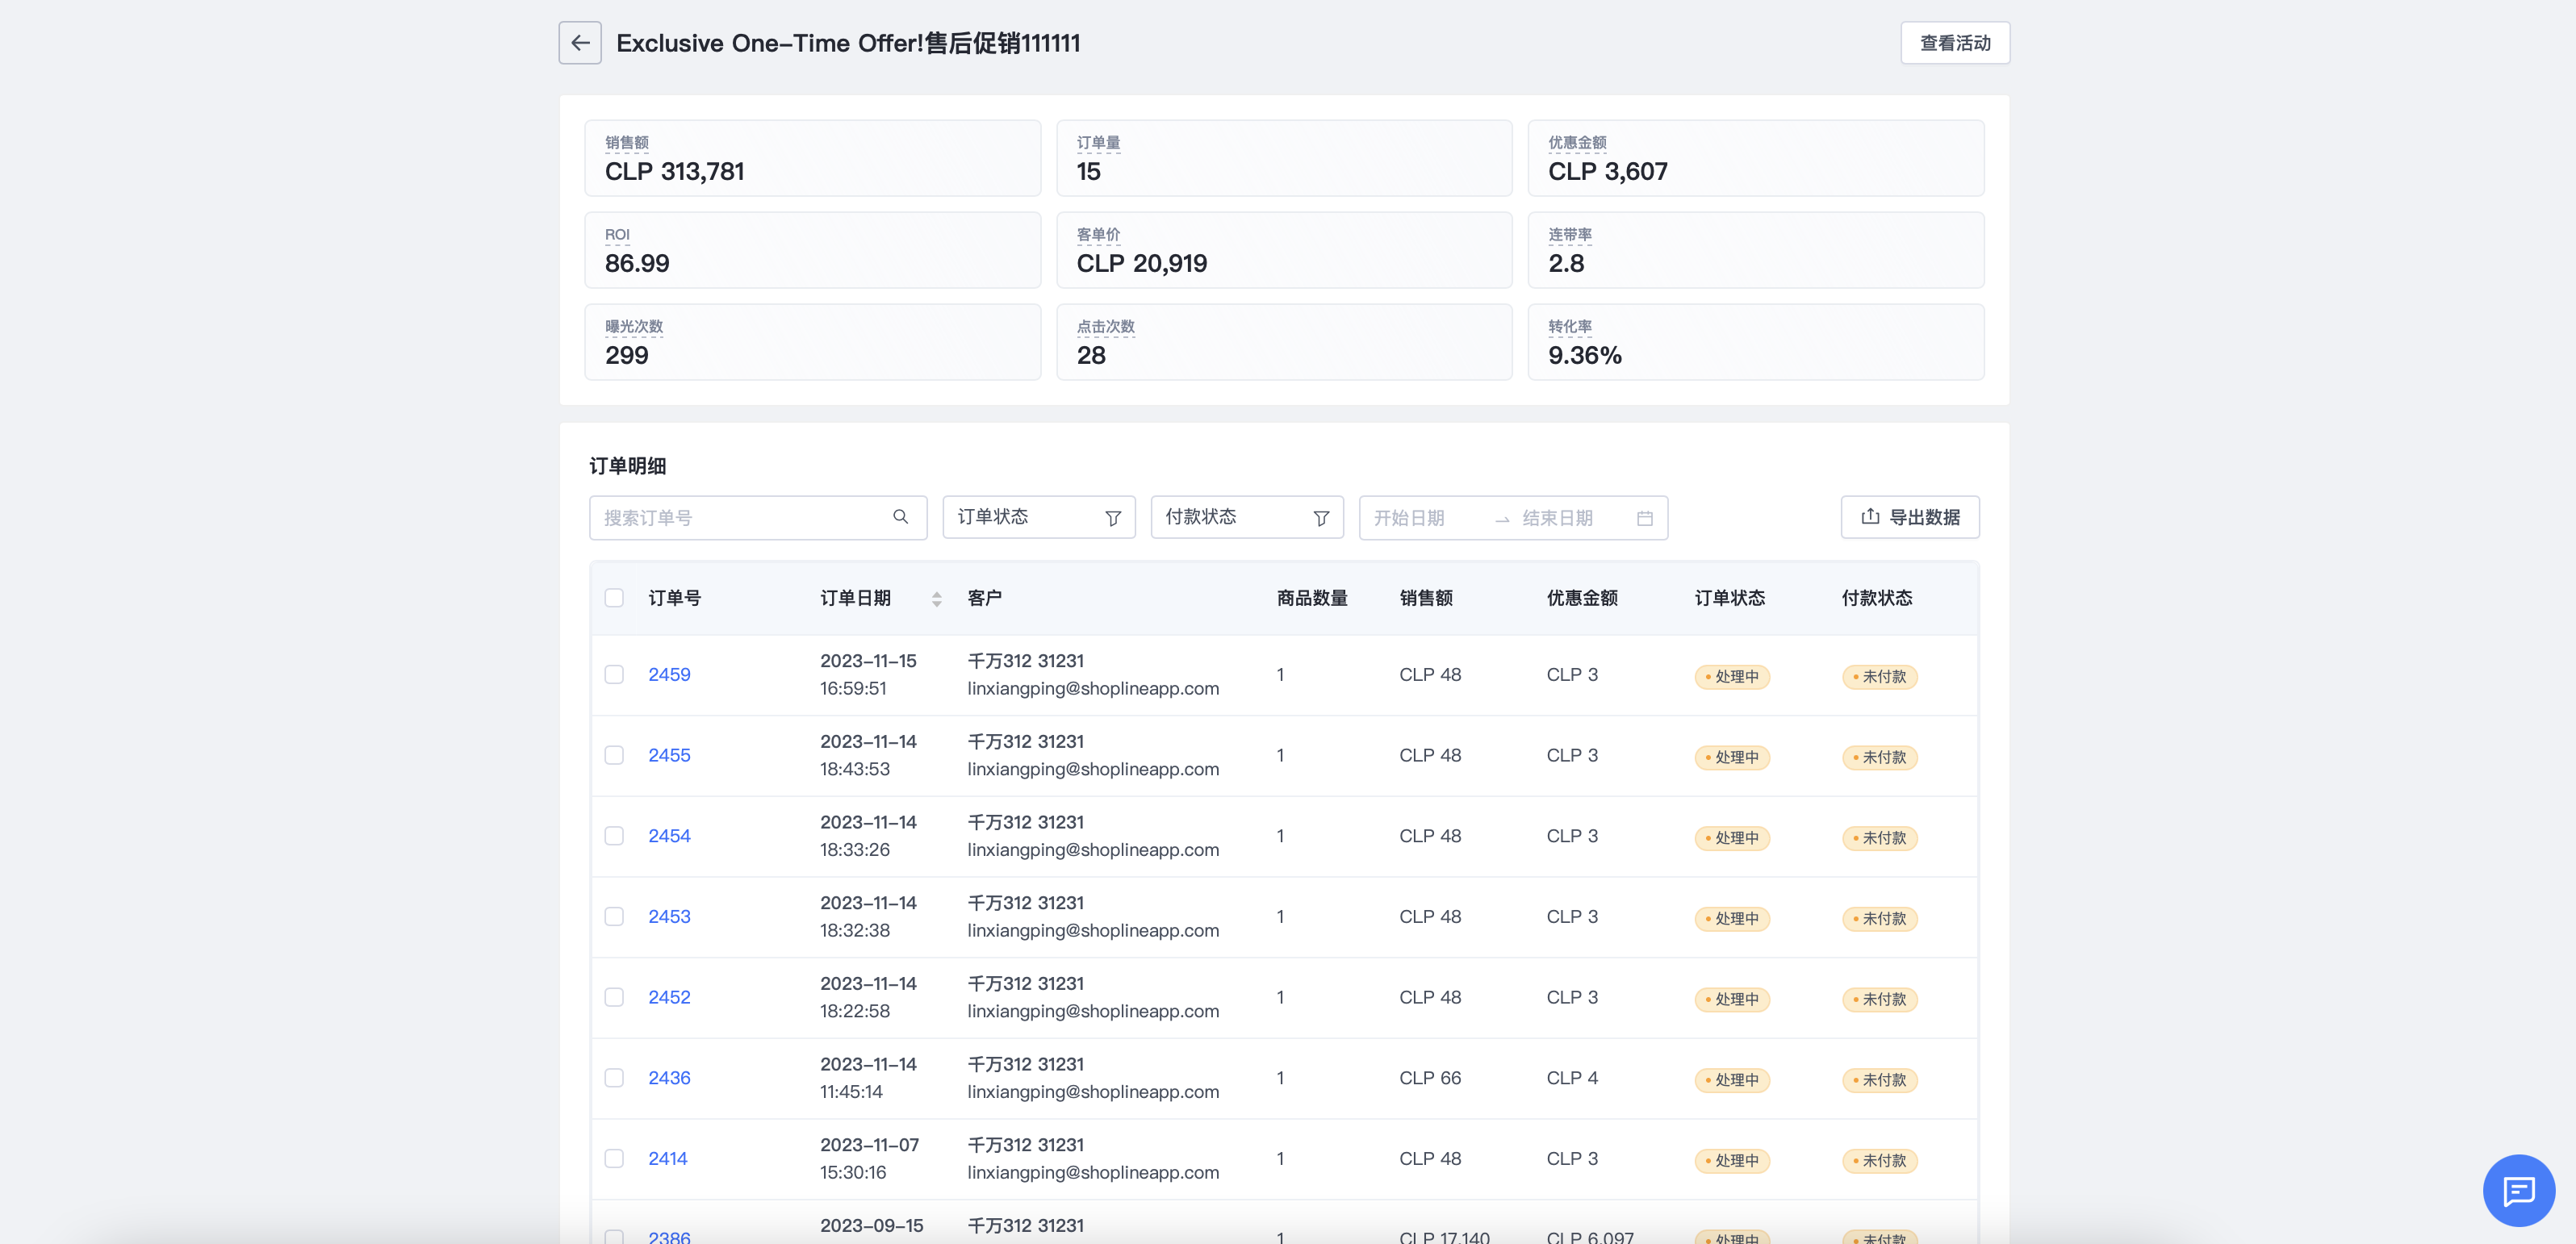Open the live chat support bubble
This screenshot has width=2576, height=1244.
click(2518, 1190)
